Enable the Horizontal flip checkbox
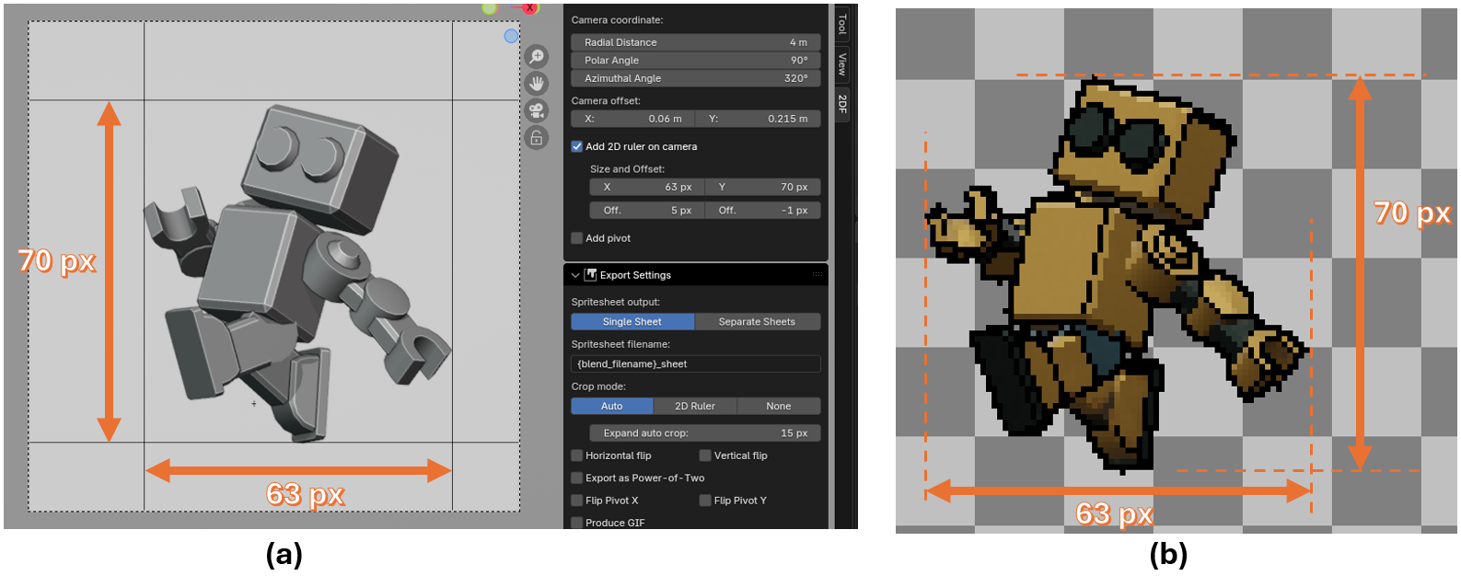Image resolution: width=1461 pixels, height=576 pixels. click(577, 455)
